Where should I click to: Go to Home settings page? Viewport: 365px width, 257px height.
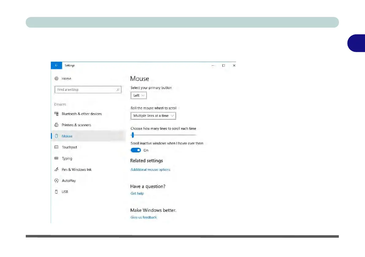66,79
